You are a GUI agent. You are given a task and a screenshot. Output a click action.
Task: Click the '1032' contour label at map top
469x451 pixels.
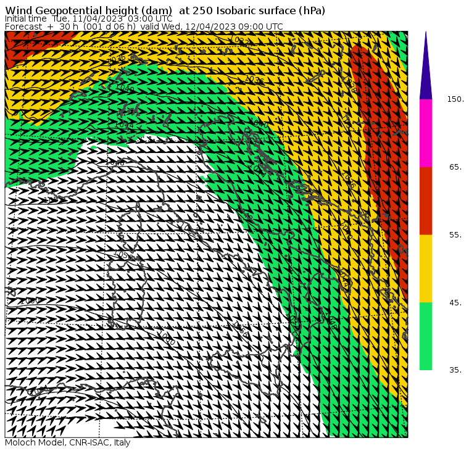tap(241, 39)
